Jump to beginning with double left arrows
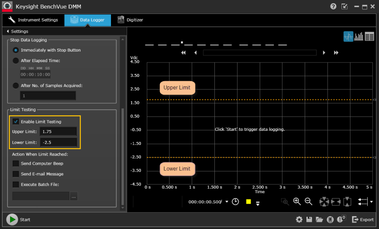 pyautogui.click(x=184, y=52)
